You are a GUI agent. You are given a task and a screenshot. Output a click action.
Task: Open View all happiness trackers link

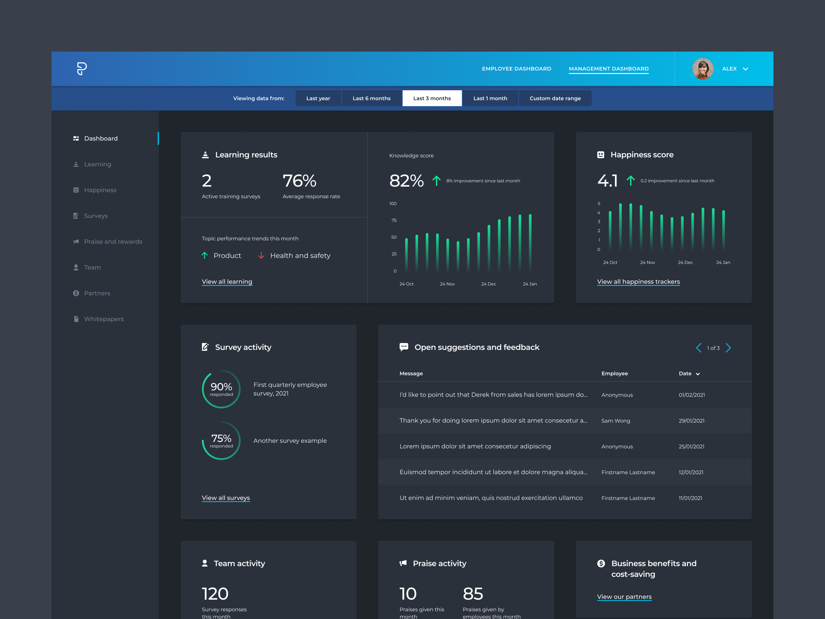638,282
